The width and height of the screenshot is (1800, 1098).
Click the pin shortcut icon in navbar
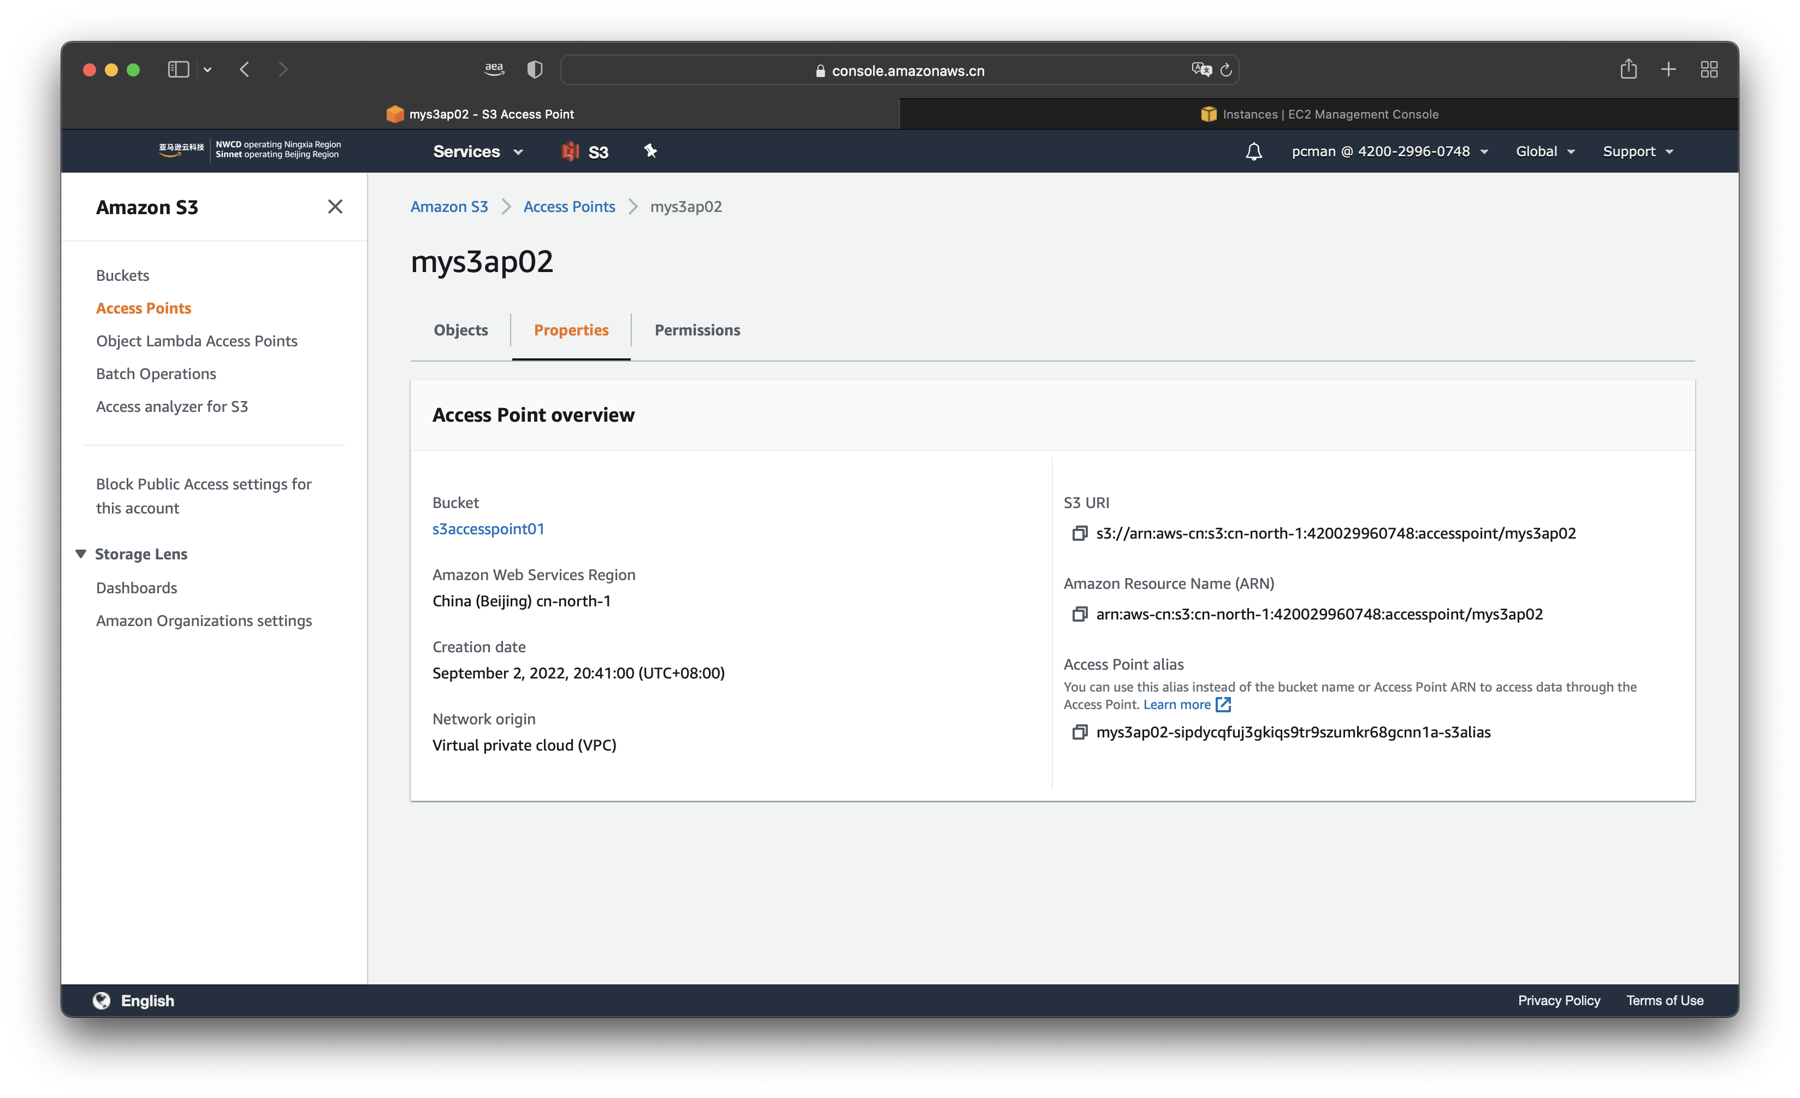(650, 151)
